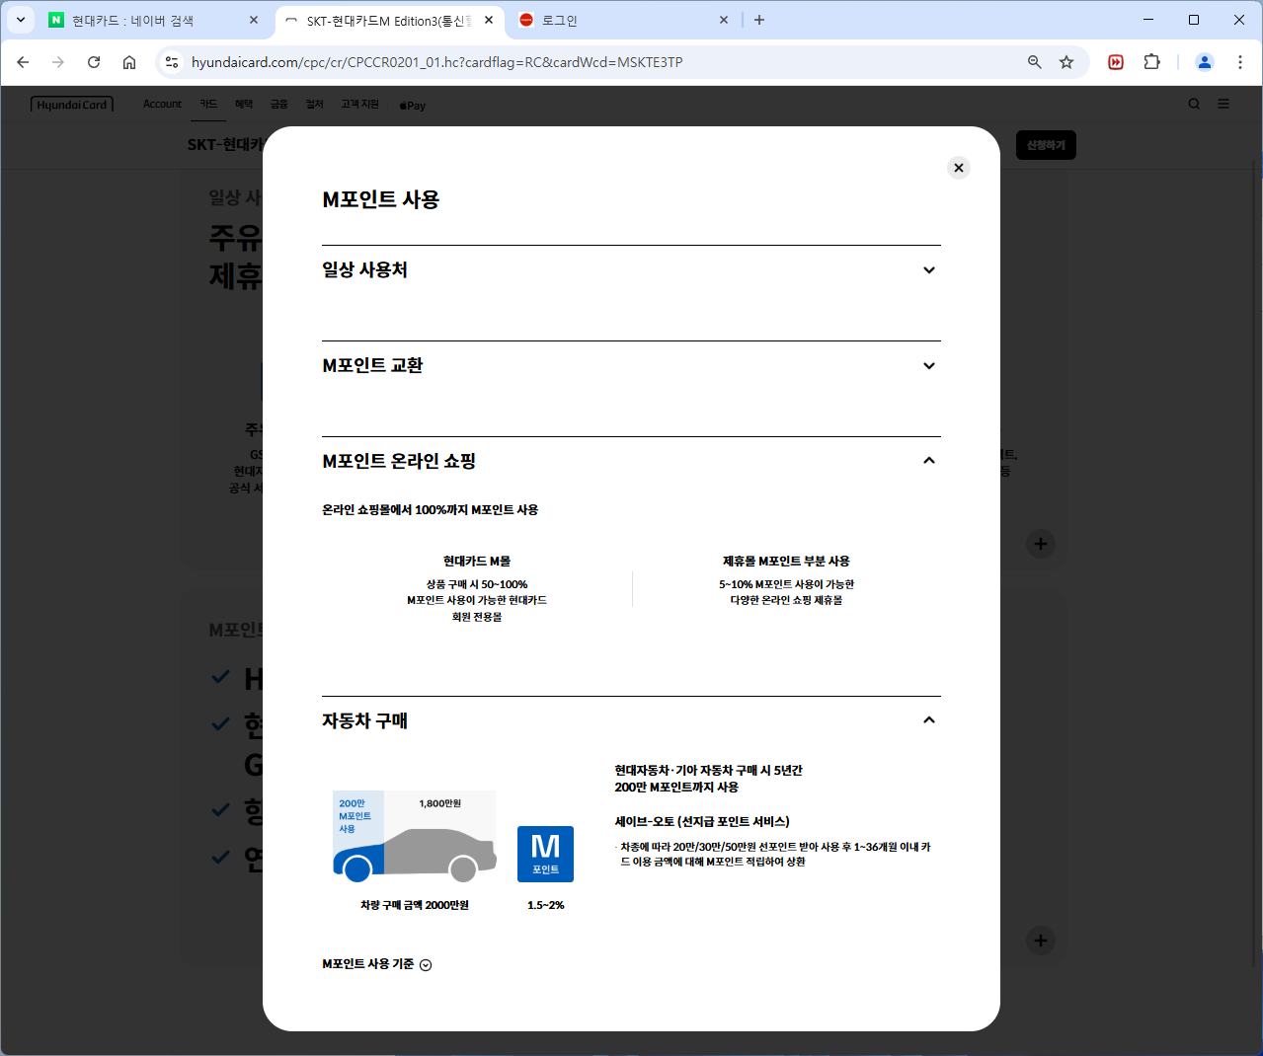Open a new browser tab
The height and width of the screenshot is (1056, 1263).
759,20
